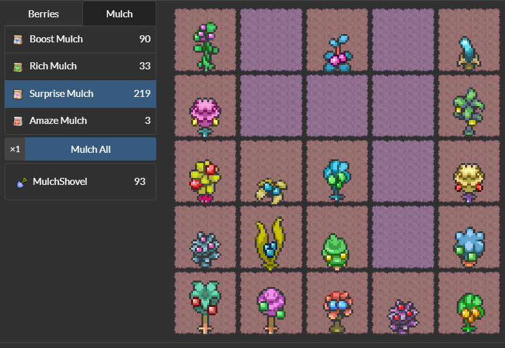Click the Rich Mulch count 33
Viewport: 505px width, 348px height.
pos(145,66)
